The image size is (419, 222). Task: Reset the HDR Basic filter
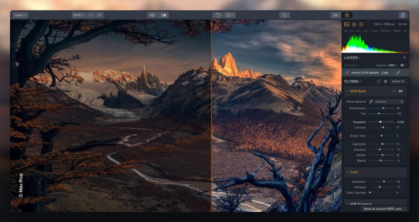tap(393, 91)
